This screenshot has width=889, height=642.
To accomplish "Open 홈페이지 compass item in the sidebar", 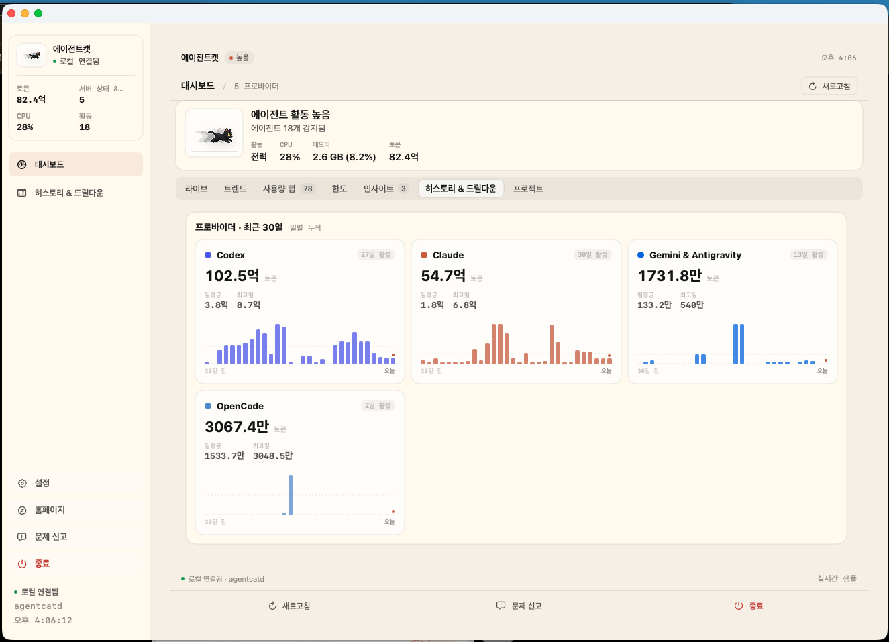I will pos(76,510).
